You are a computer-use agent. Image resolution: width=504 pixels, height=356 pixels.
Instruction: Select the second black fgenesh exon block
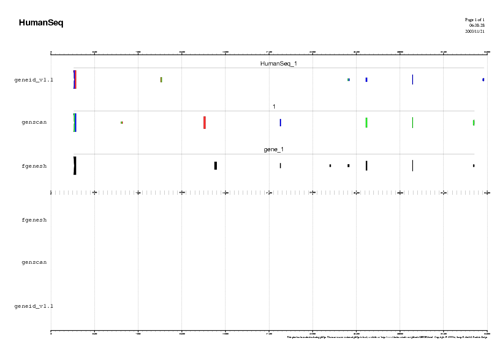(216, 166)
